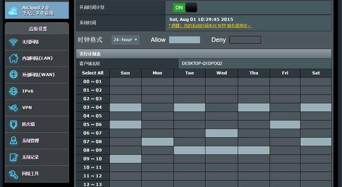The width and height of the screenshot is (342, 187).
Task: Click the Deny color legend swatch
Action: pos(245,40)
